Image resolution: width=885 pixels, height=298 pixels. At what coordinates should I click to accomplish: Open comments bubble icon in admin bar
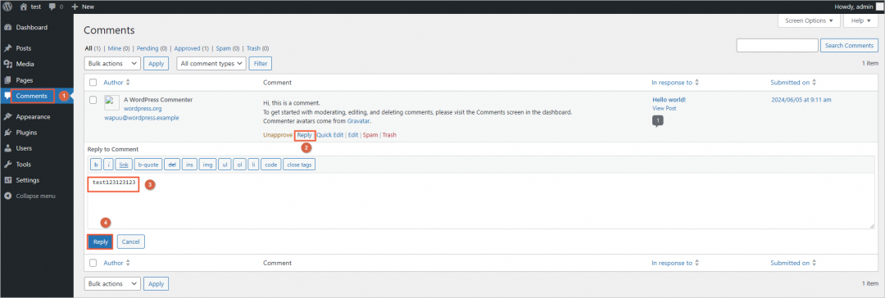52,7
